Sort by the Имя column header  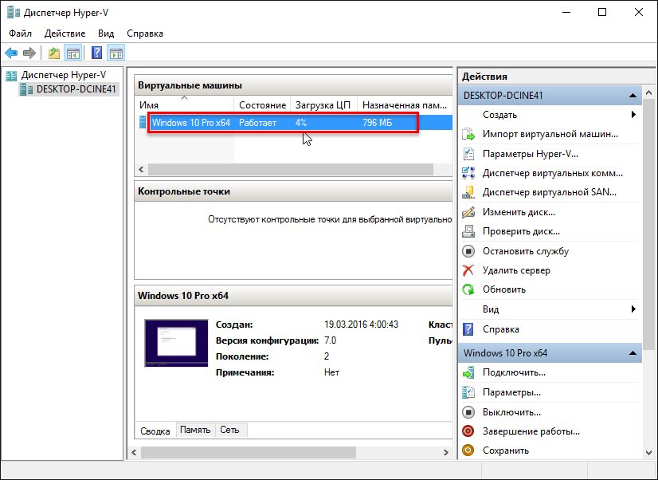click(x=184, y=105)
